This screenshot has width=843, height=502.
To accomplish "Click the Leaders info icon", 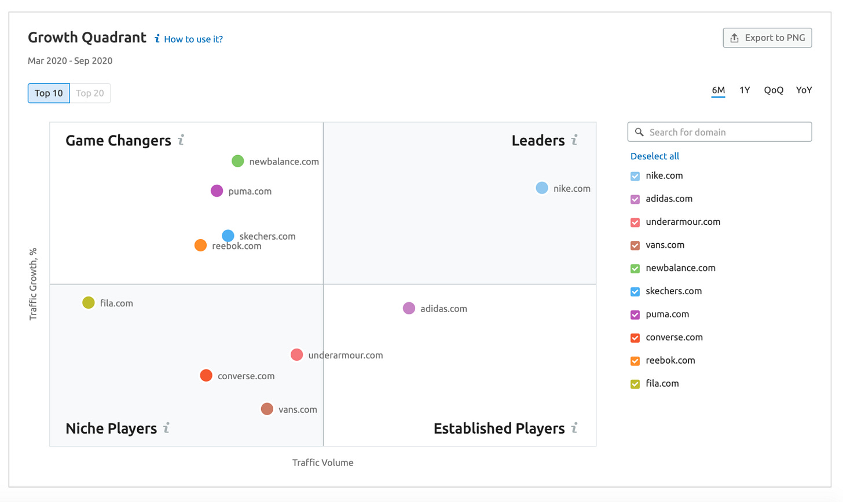I will pyautogui.click(x=575, y=140).
